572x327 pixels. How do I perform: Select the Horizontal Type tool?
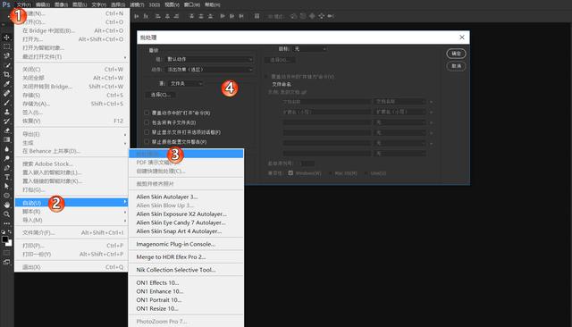pyautogui.click(x=6, y=177)
